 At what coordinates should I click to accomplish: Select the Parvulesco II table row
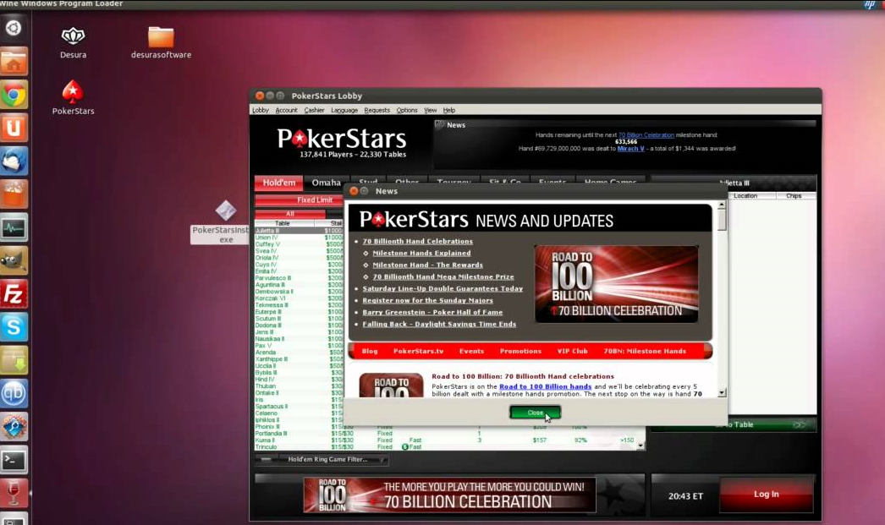pos(299,278)
